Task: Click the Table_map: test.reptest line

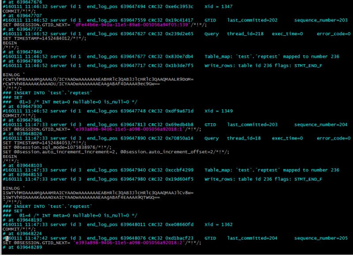Action: click(x=245, y=56)
